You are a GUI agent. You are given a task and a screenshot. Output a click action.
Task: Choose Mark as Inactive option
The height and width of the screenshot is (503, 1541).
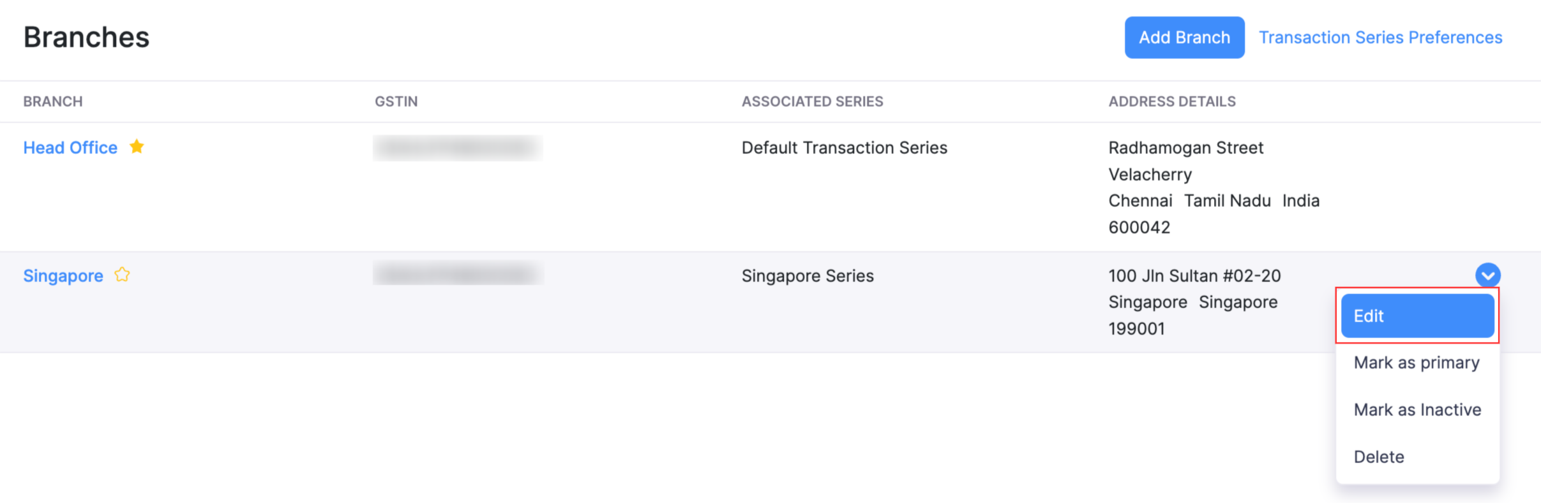[x=1417, y=410]
